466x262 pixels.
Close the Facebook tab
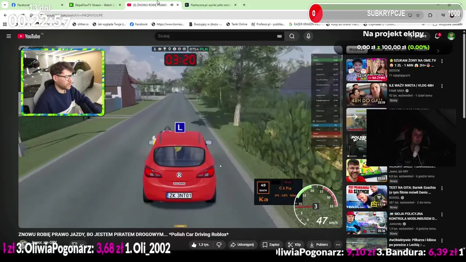(x=62, y=5)
